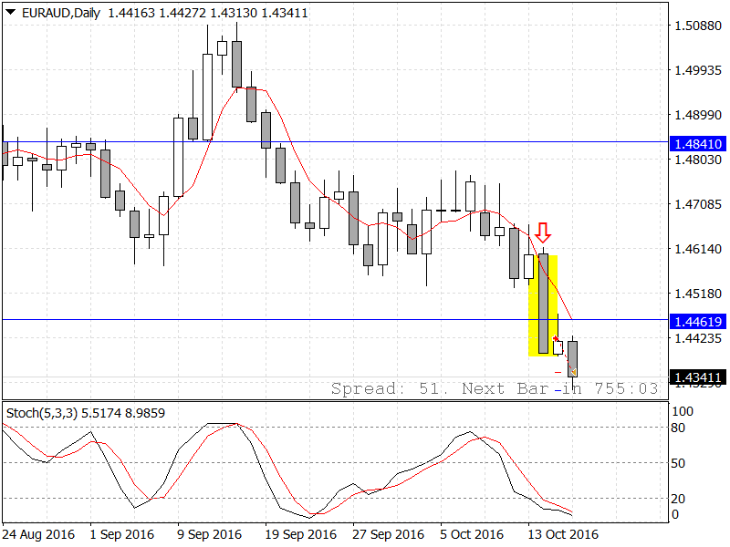Screen dimensions: 730x547
Task: Click the EURAUD,Daily chart title text
Action: pos(61,13)
